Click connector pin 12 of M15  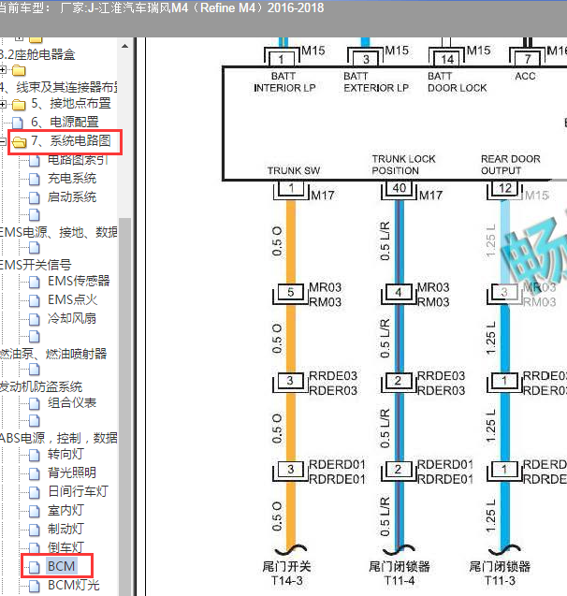pos(505,188)
